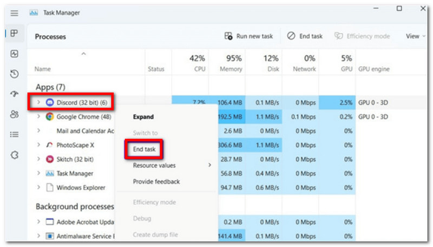Click the Google Chrome app icon
The height and width of the screenshot is (247, 433).
click(x=50, y=116)
